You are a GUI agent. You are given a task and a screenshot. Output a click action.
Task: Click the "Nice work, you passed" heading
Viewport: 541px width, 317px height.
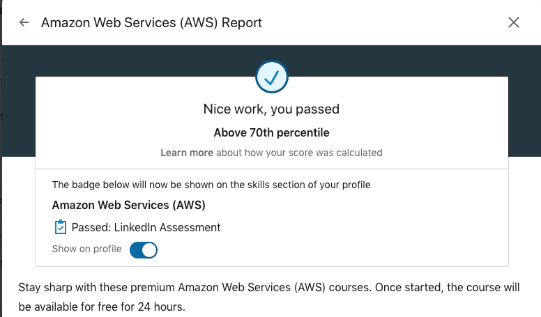click(271, 109)
